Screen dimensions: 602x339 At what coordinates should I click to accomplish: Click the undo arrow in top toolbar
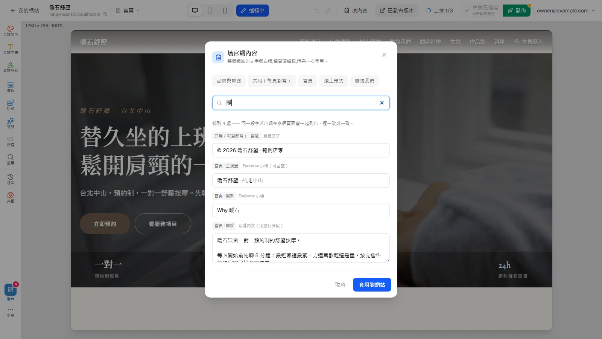coord(317,11)
